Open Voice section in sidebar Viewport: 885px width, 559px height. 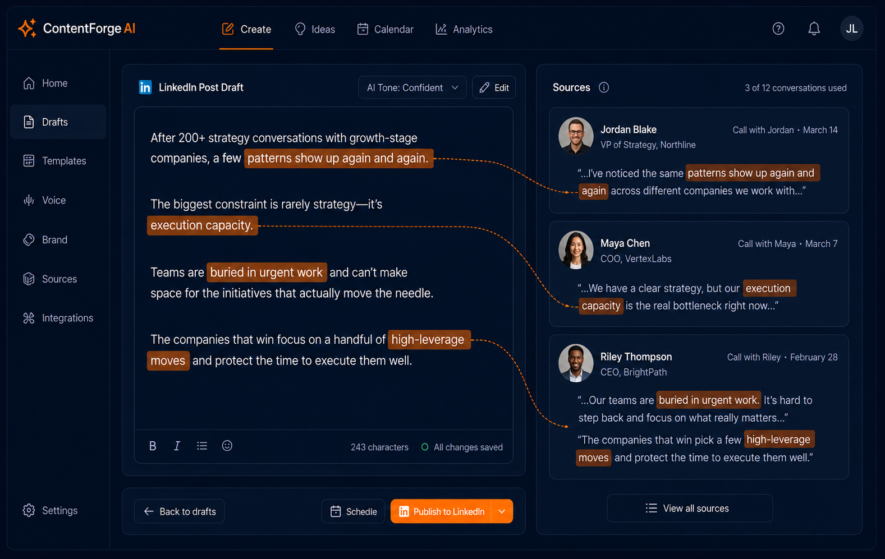[x=58, y=200]
